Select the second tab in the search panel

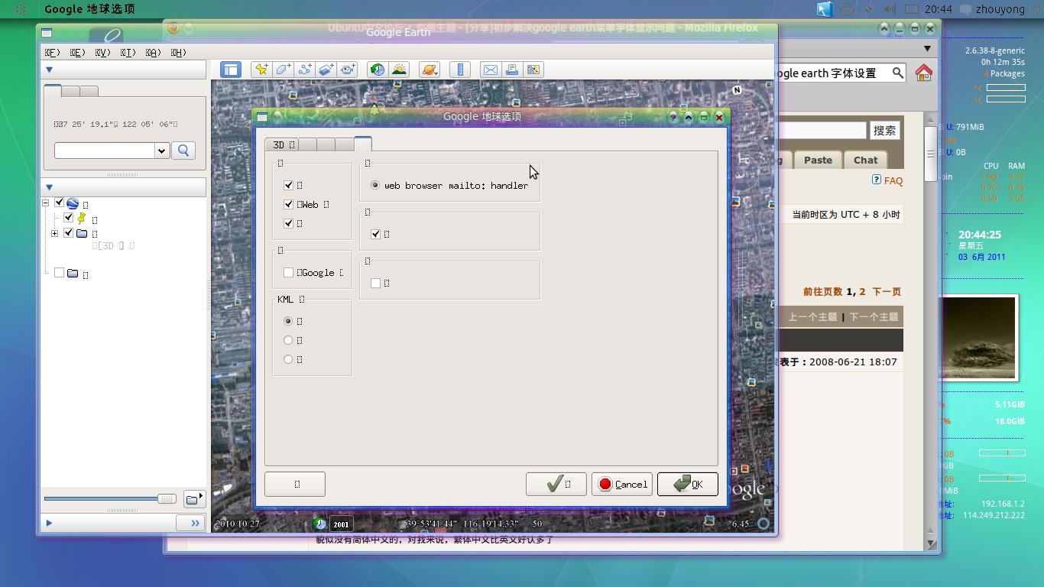click(70, 91)
